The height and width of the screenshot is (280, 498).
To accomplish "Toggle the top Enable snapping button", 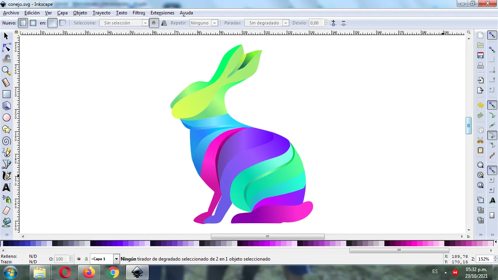I will click(492, 35).
